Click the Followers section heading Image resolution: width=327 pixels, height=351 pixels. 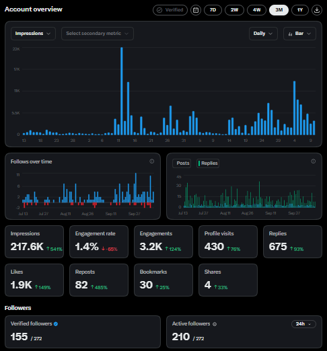(x=17, y=308)
